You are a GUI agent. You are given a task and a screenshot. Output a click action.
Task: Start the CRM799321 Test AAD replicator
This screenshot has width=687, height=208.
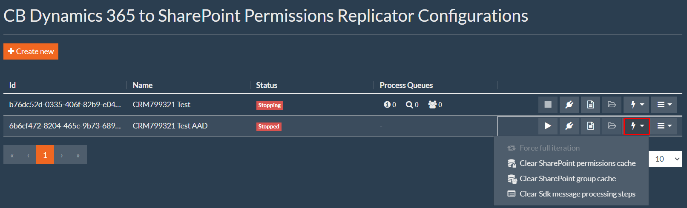pyautogui.click(x=548, y=126)
